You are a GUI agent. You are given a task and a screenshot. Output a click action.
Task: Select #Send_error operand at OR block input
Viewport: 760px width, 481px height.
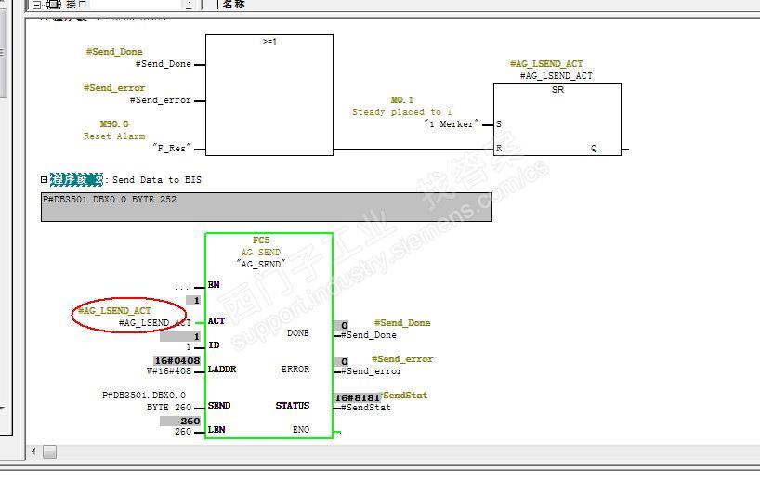point(161,100)
